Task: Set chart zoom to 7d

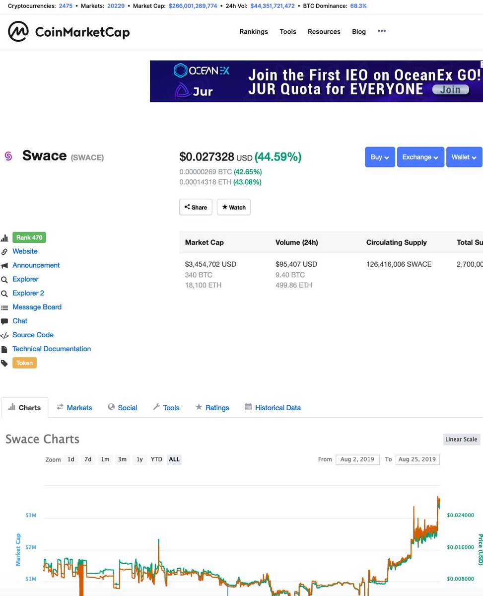Action: tap(88, 459)
